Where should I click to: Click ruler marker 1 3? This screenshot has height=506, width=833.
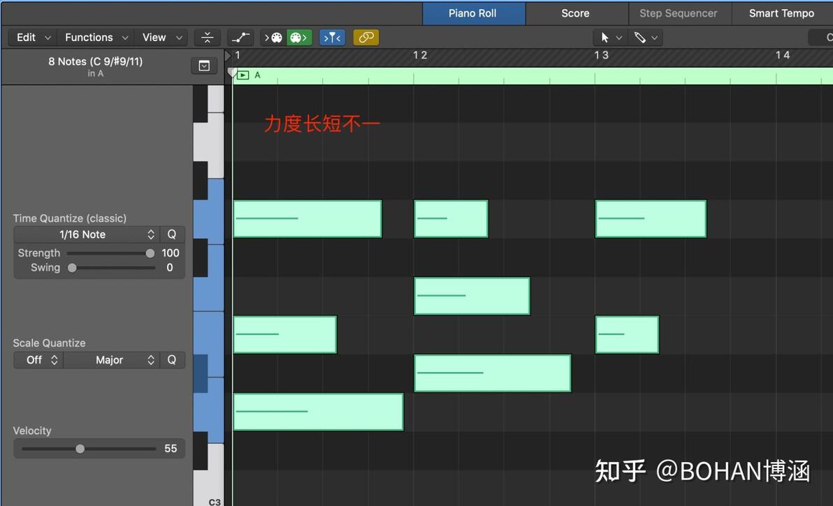click(x=602, y=55)
